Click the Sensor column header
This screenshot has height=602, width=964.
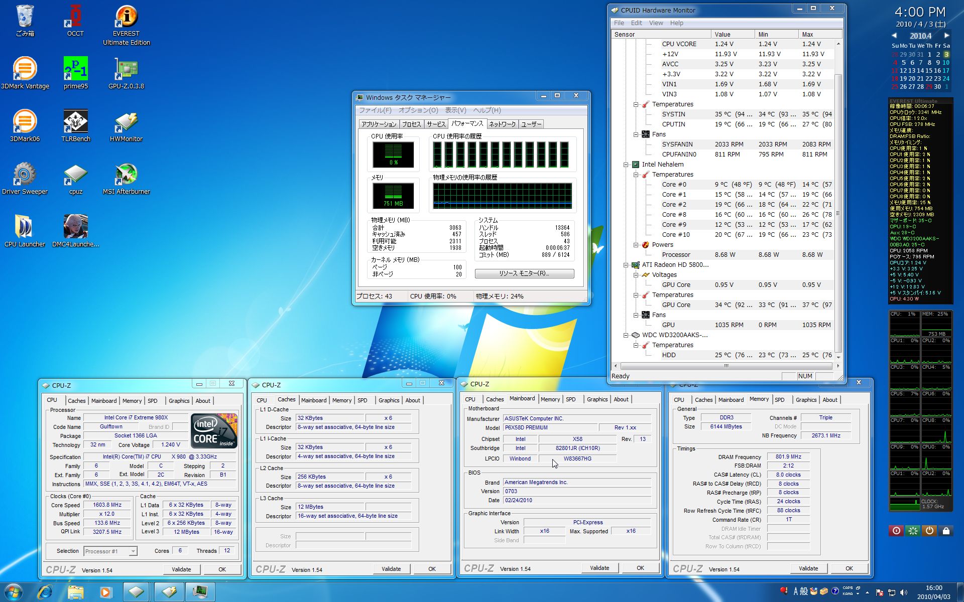(661, 35)
